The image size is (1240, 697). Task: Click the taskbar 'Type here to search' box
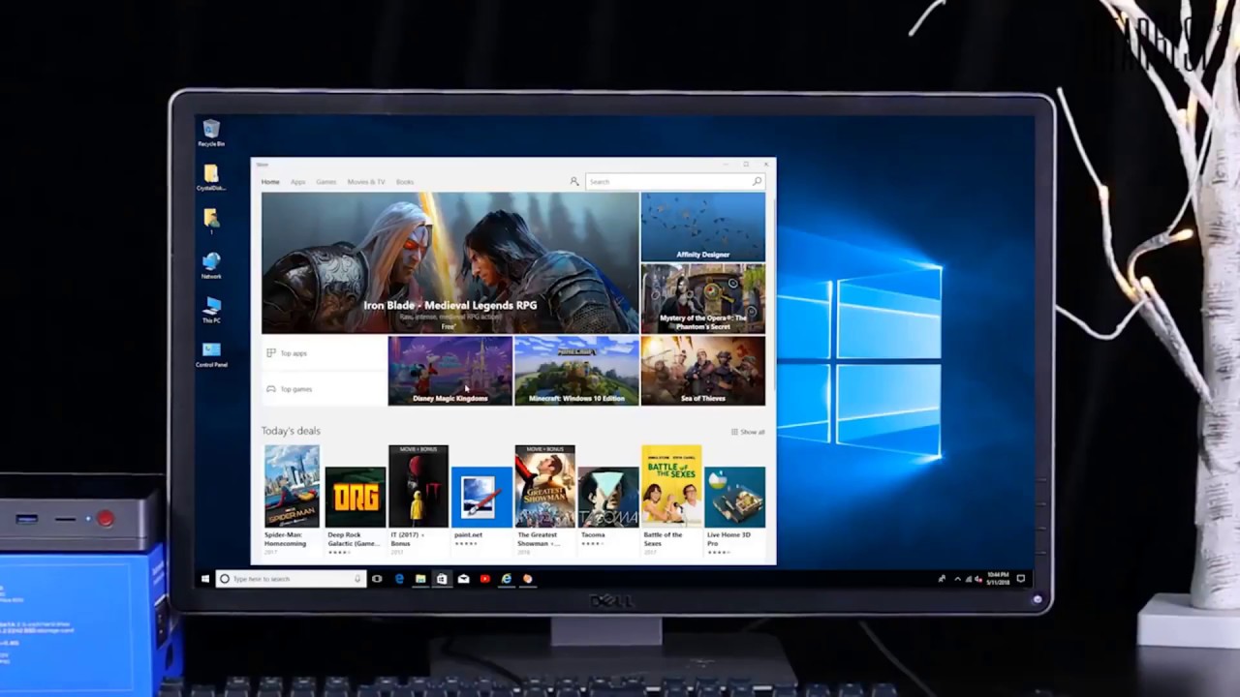click(290, 579)
